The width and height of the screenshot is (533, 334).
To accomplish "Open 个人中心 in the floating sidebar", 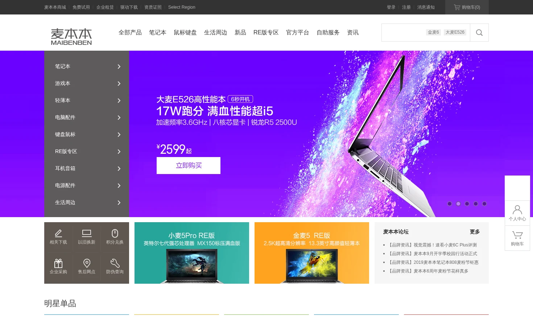I will (x=517, y=213).
